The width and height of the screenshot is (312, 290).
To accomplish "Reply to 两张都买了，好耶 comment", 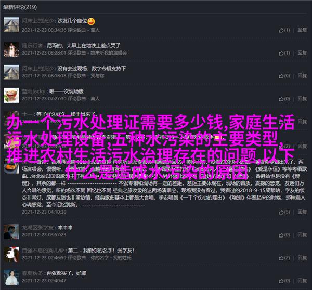I will 302,281.
